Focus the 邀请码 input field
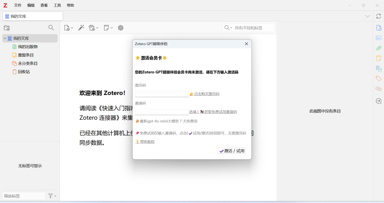This screenshot has height=203, width=384. click(162, 112)
